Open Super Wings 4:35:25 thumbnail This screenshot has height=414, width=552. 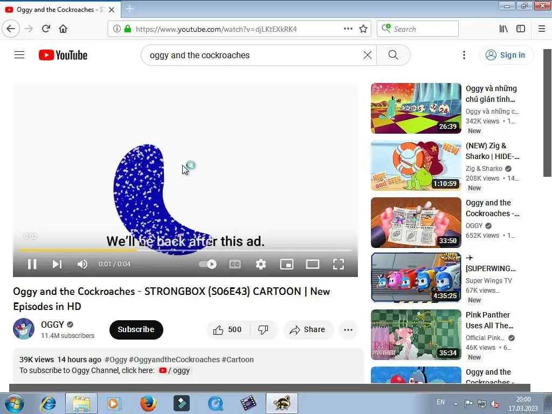point(416,278)
